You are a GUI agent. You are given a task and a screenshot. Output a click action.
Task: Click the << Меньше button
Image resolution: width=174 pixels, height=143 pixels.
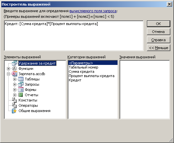click(x=158, y=48)
